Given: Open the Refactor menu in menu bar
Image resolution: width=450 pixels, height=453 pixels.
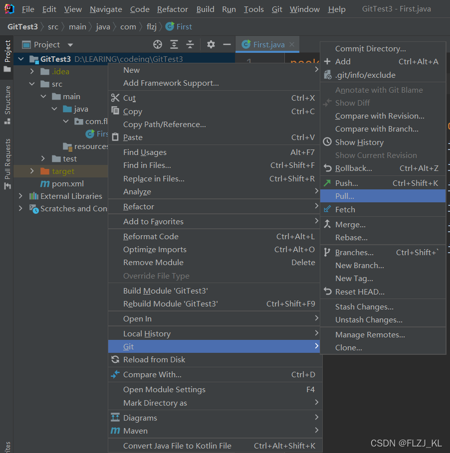Looking at the screenshot, I should pyautogui.click(x=172, y=9).
